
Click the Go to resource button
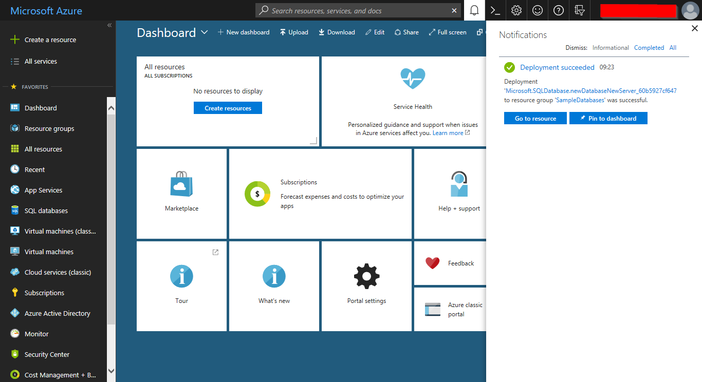tap(535, 118)
